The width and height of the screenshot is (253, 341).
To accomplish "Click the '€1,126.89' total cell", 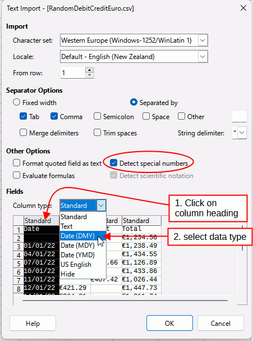I will (141, 263).
